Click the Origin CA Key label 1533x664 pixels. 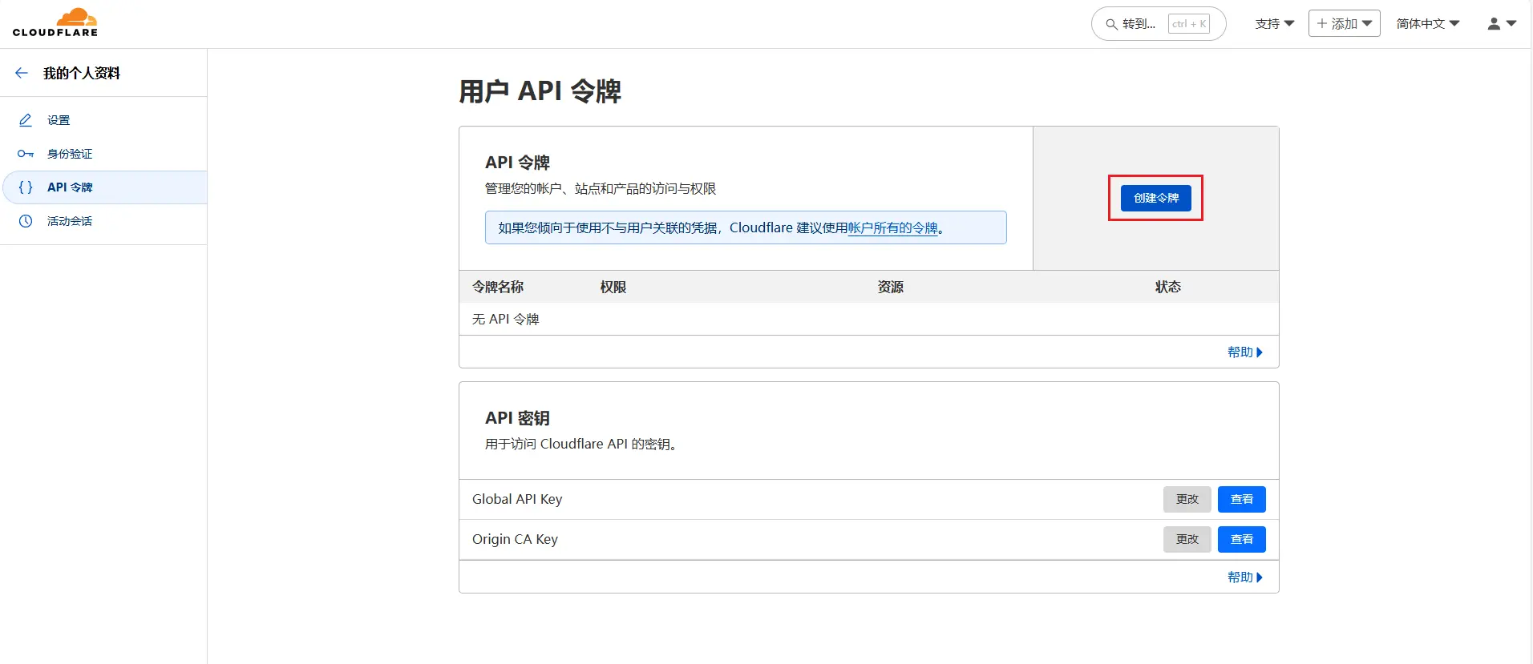click(515, 539)
